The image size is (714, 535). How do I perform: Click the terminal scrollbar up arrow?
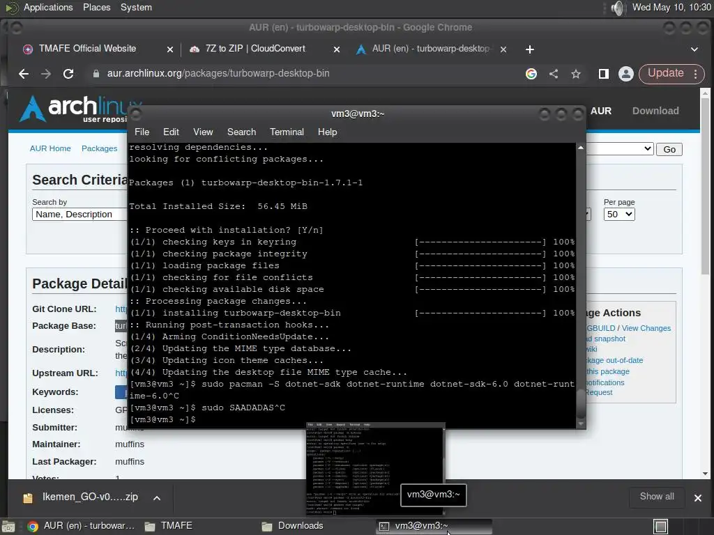click(581, 148)
